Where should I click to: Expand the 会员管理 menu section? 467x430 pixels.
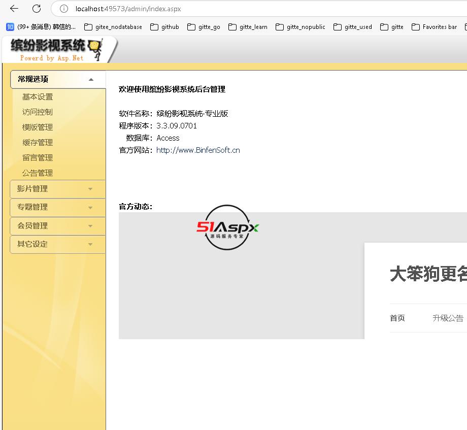58,226
